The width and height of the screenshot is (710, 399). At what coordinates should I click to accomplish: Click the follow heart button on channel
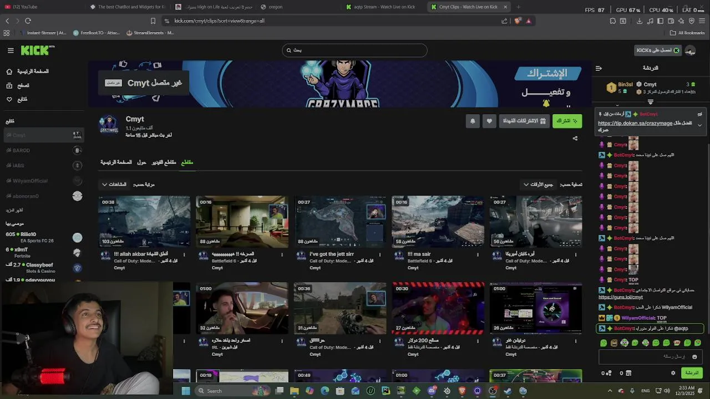[489, 121]
